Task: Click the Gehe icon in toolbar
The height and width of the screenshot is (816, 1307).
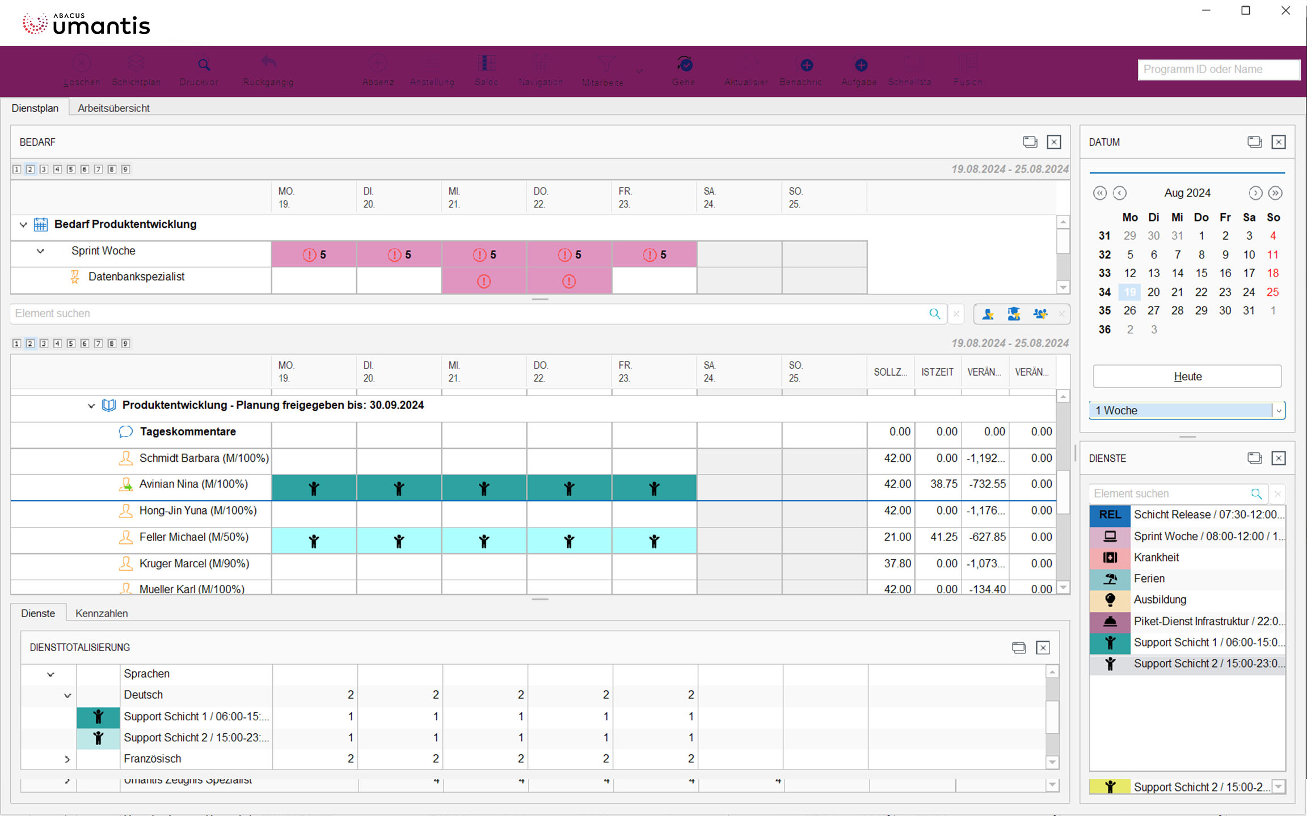Action: 685,64
